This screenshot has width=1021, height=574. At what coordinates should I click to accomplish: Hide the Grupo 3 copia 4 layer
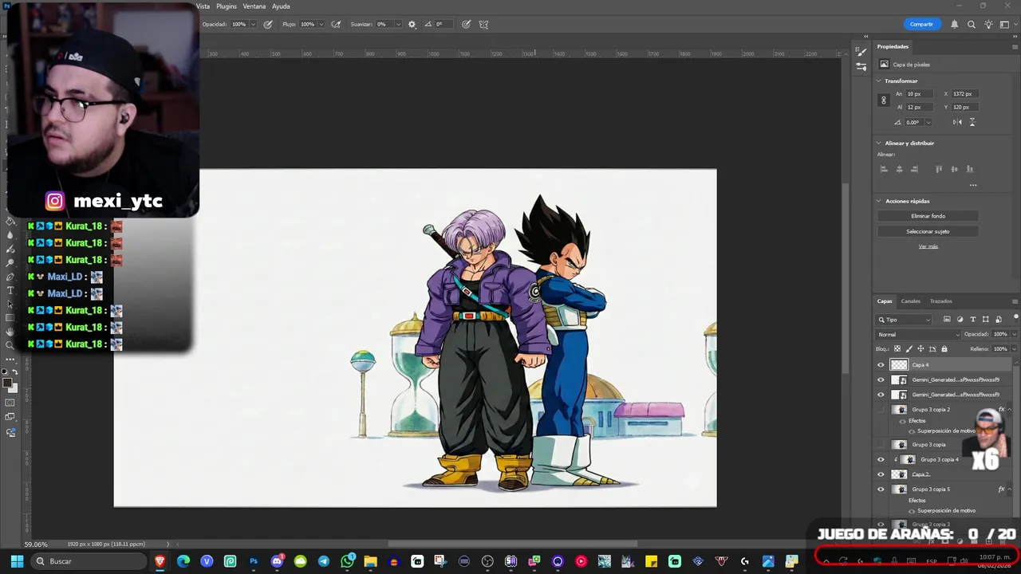pyautogui.click(x=881, y=460)
